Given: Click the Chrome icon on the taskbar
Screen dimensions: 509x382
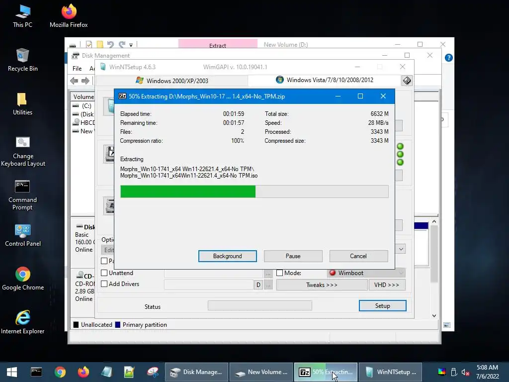Looking at the screenshot, I should (x=60, y=372).
